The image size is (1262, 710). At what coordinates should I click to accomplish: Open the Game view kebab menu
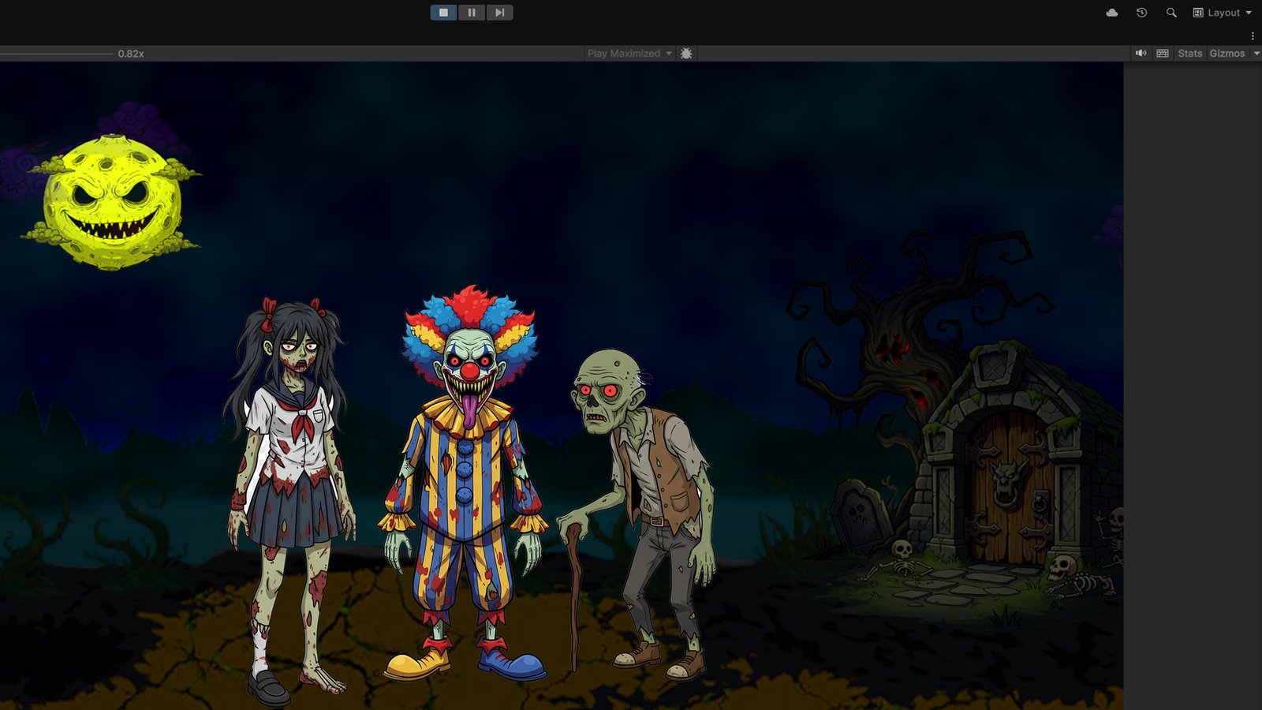point(1253,35)
